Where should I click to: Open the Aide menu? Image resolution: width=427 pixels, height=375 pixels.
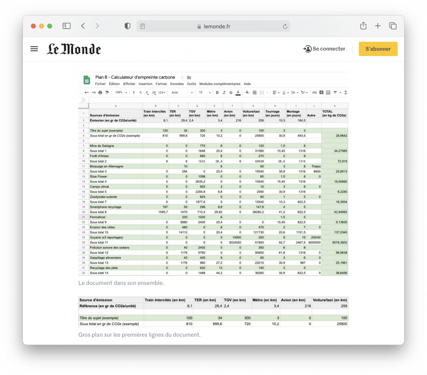[247, 84]
